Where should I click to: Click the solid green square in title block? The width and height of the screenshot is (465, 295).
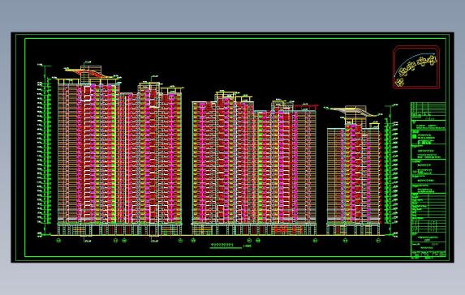pos(415,136)
